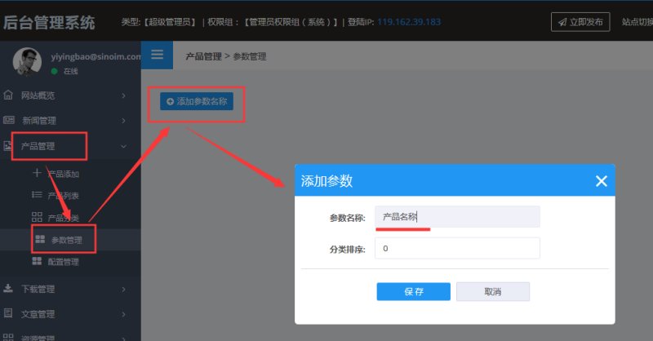
Task: Click the 产品管理 breadcrumb
Action: coord(203,56)
